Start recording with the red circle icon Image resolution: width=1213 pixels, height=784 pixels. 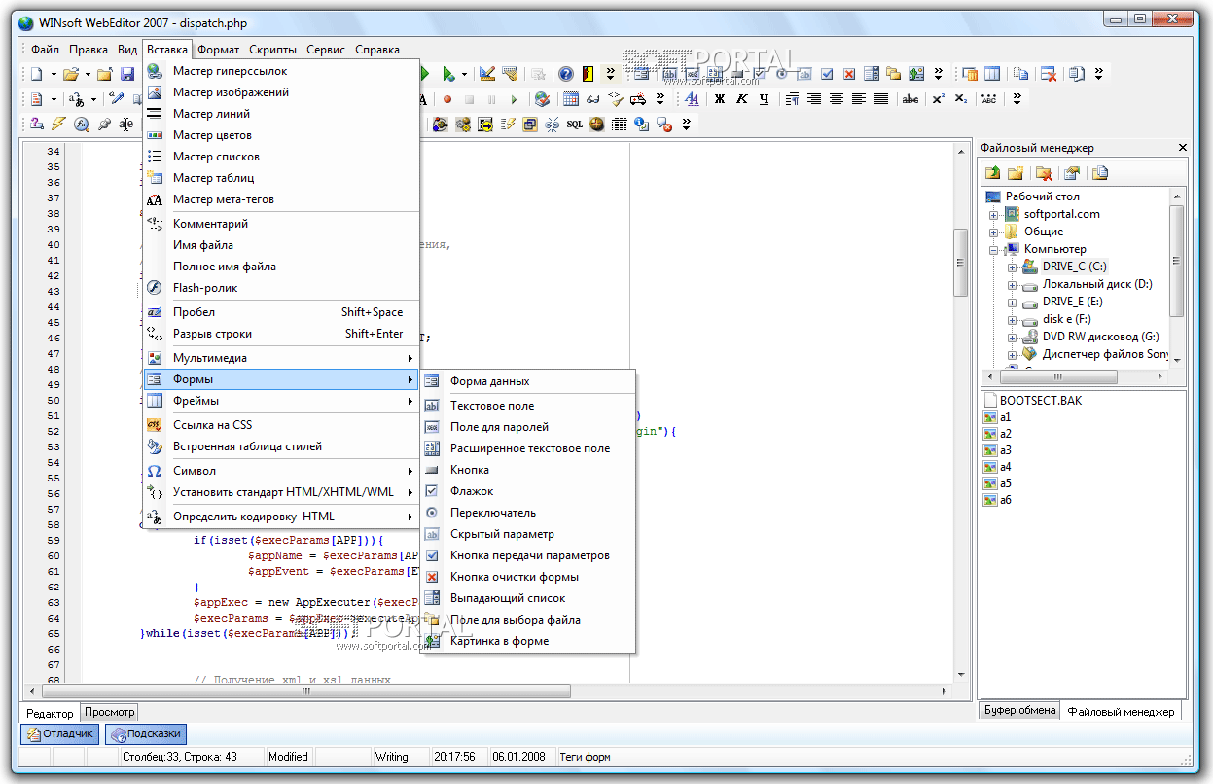coord(447,99)
